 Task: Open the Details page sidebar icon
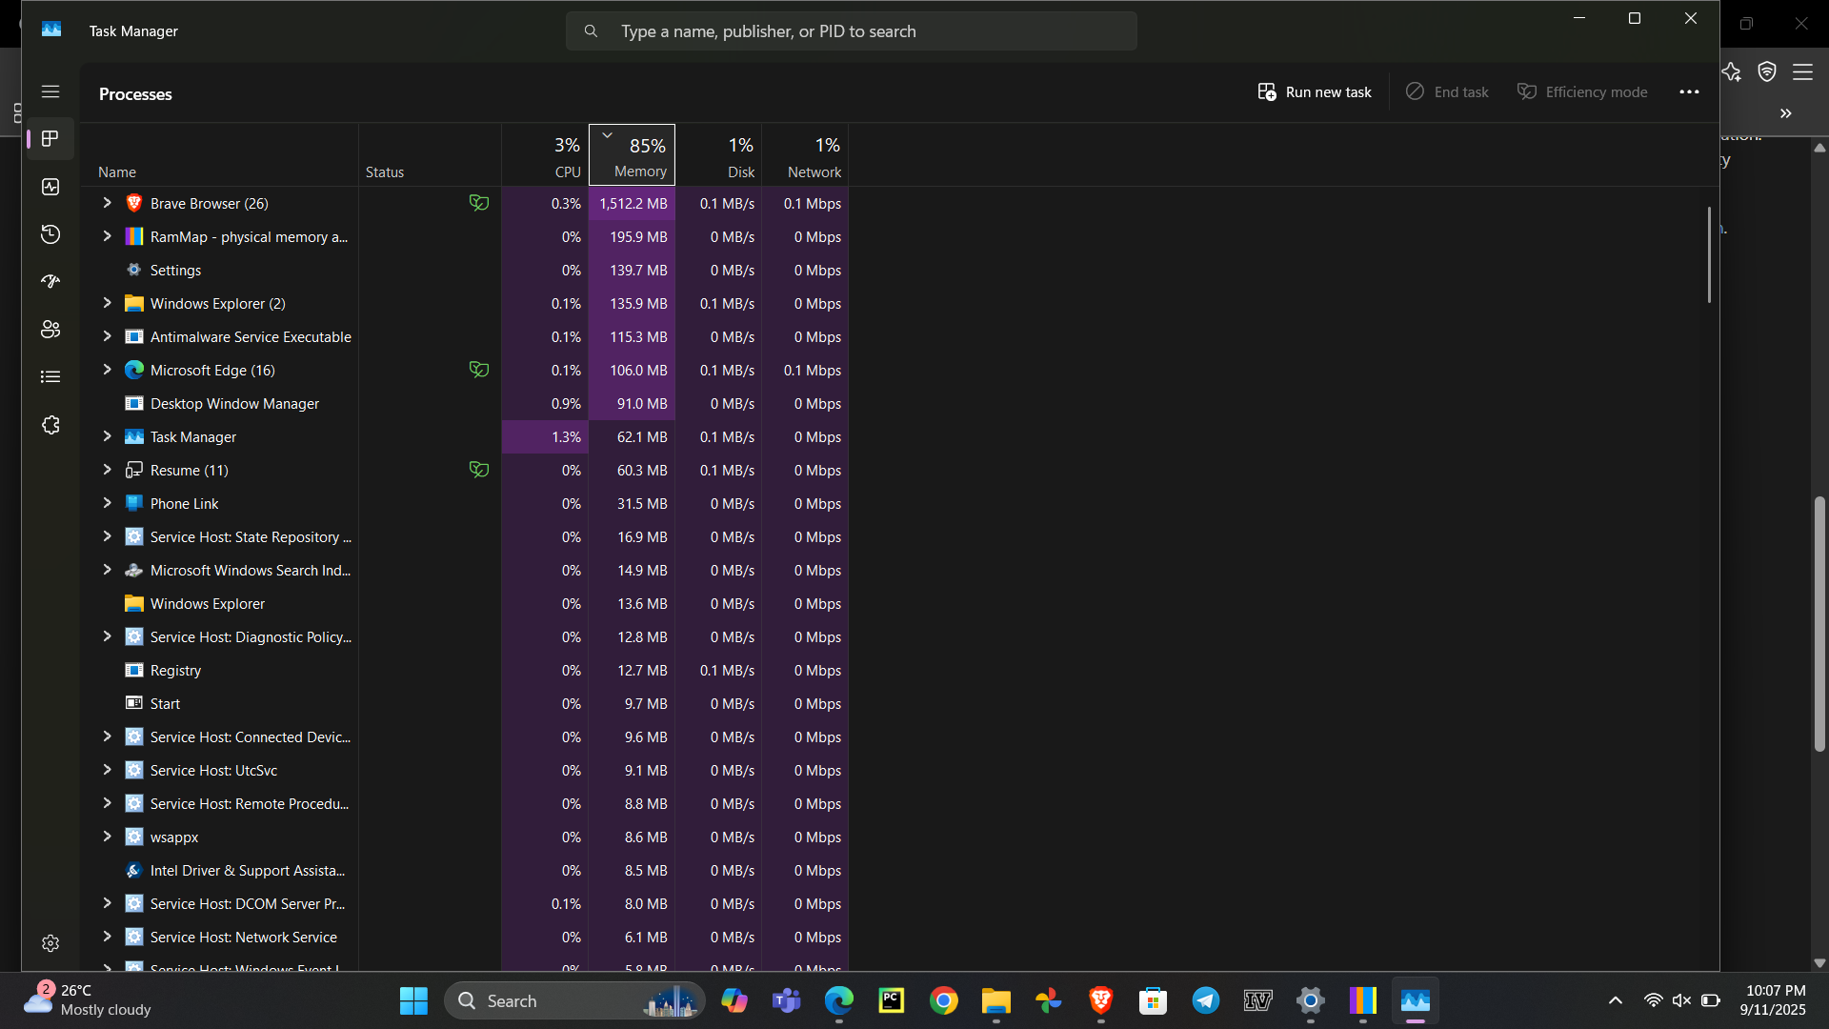point(50,377)
